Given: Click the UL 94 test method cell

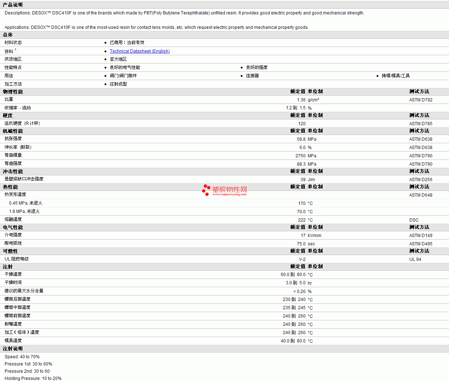Looking at the screenshot, I should coord(415,259).
